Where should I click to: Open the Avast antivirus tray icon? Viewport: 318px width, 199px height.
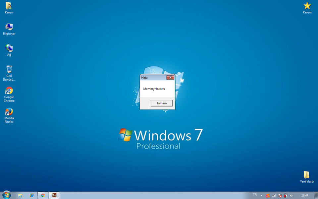coord(268,196)
